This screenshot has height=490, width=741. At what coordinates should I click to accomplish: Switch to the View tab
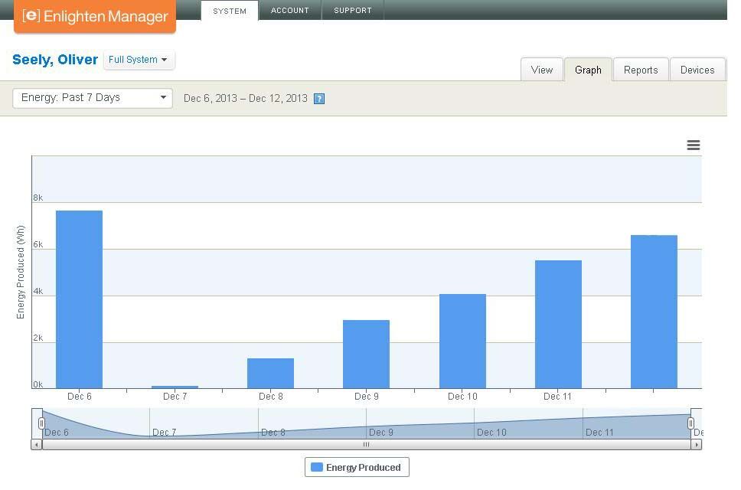[x=541, y=70]
